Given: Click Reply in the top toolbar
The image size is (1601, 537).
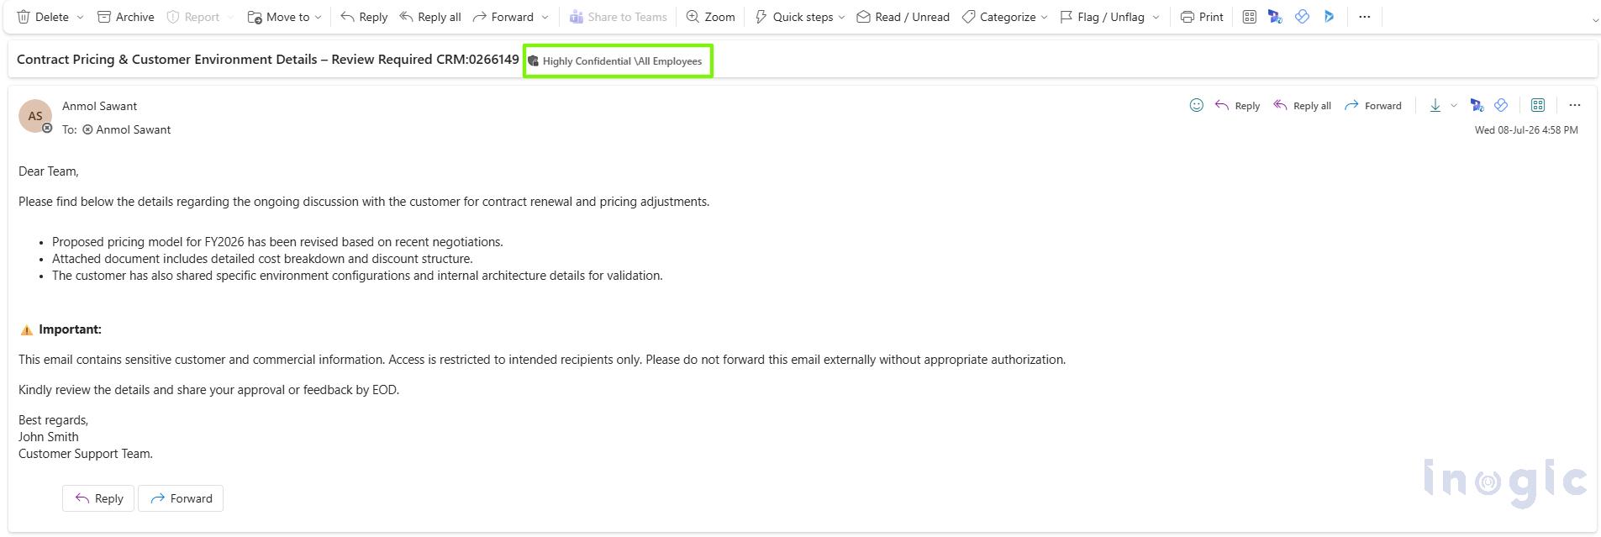Looking at the screenshot, I should click(364, 17).
